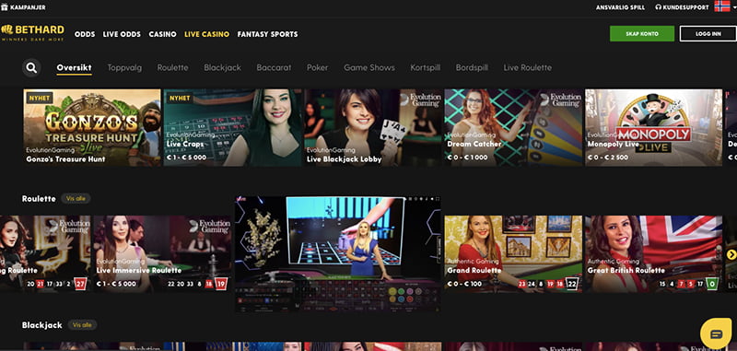The image size is (737, 351).
Task: Select the Norwegian flag language icon
Action: (722, 6)
